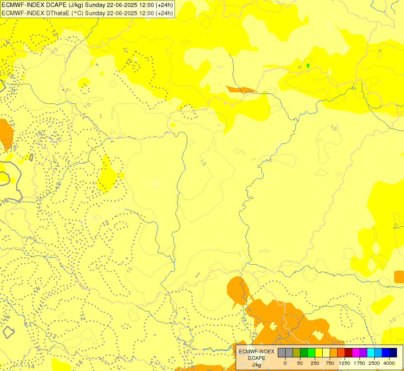Select the pure blue legend swatch
The width and height of the screenshot is (404, 371).
[x=386, y=353]
